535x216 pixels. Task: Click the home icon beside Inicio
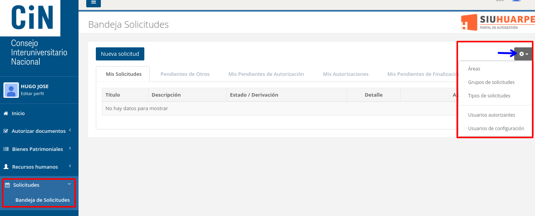[6, 114]
